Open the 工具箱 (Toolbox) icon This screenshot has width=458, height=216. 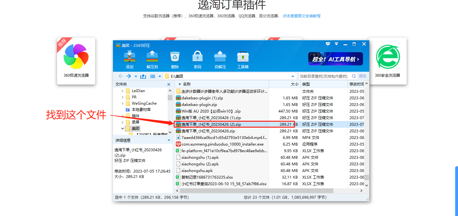[243, 57]
